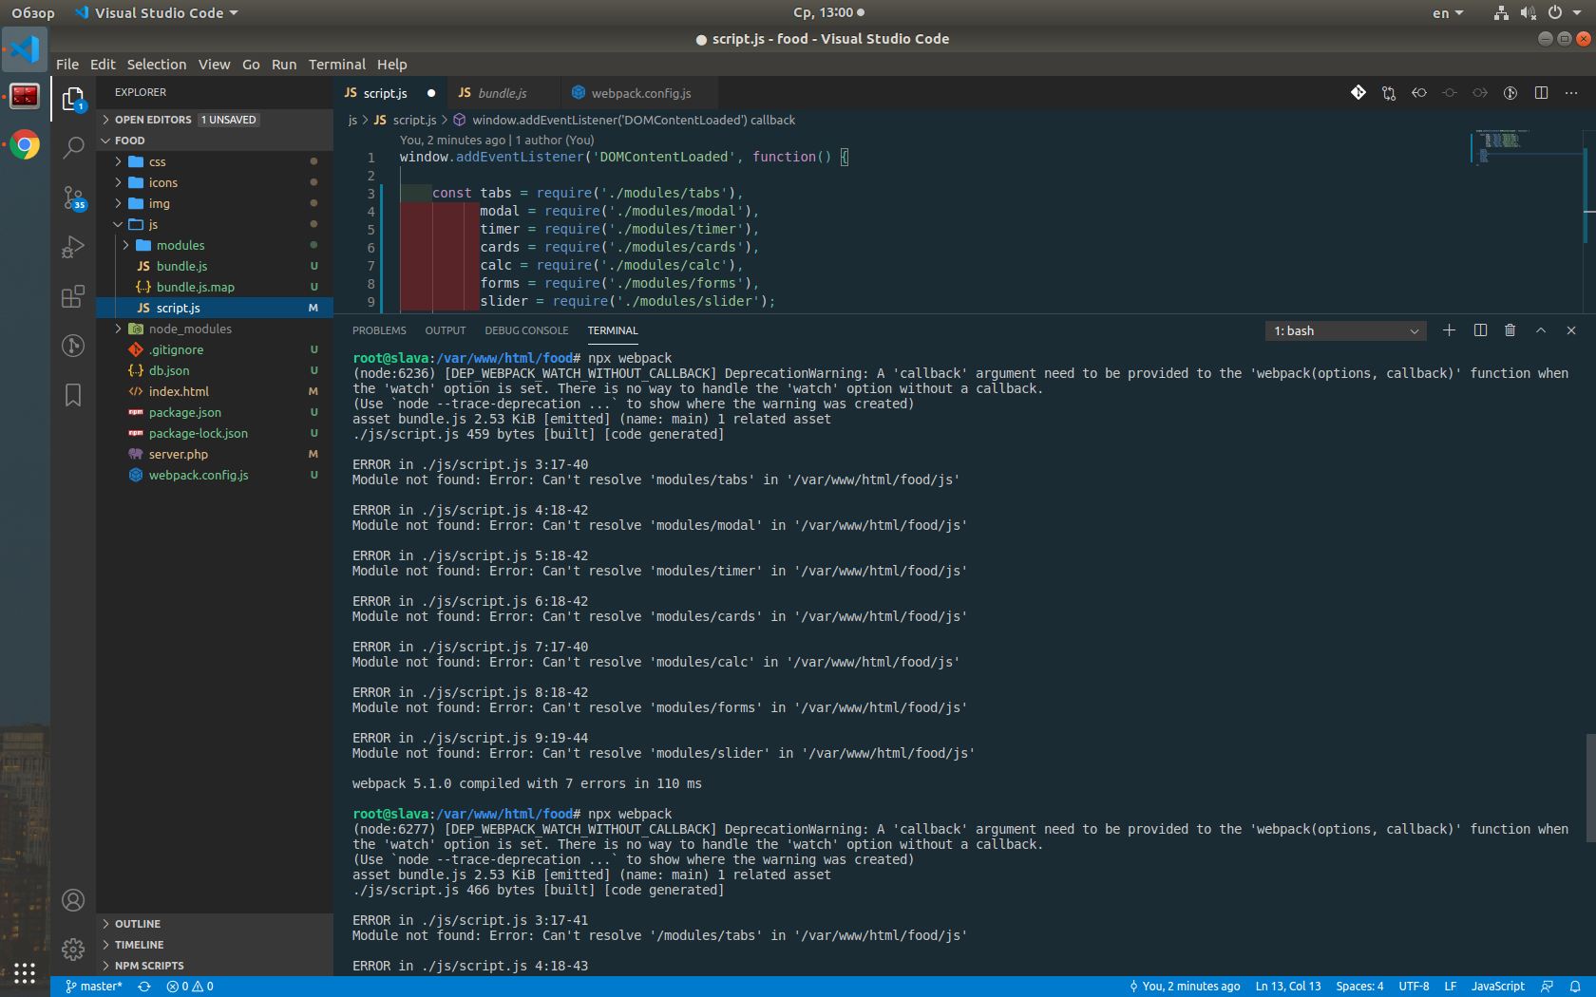Image resolution: width=1596 pixels, height=997 pixels.
Task: Click the feedback icon in status bar
Action: click(1548, 987)
